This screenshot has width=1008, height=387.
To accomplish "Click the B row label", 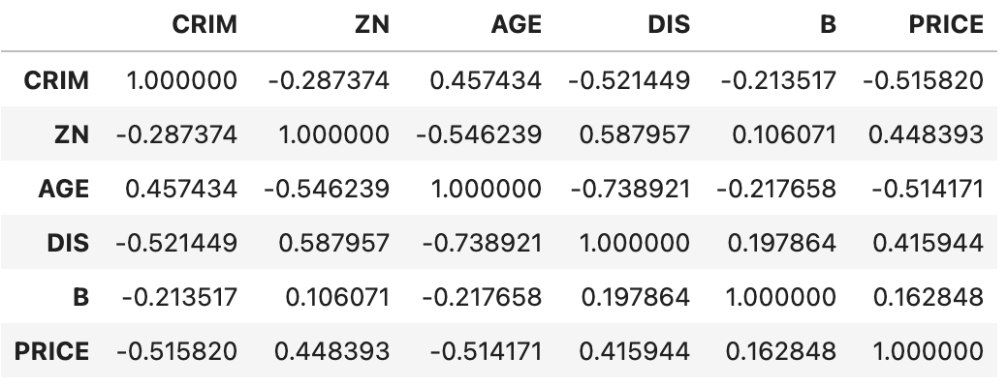I will (x=80, y=297).
